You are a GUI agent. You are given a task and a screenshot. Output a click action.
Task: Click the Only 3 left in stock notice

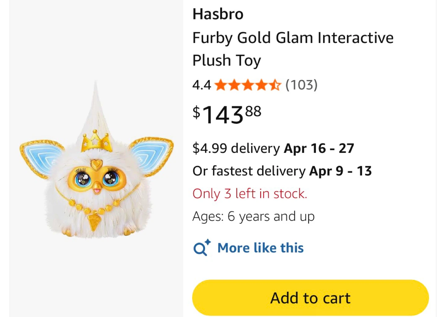250,194
